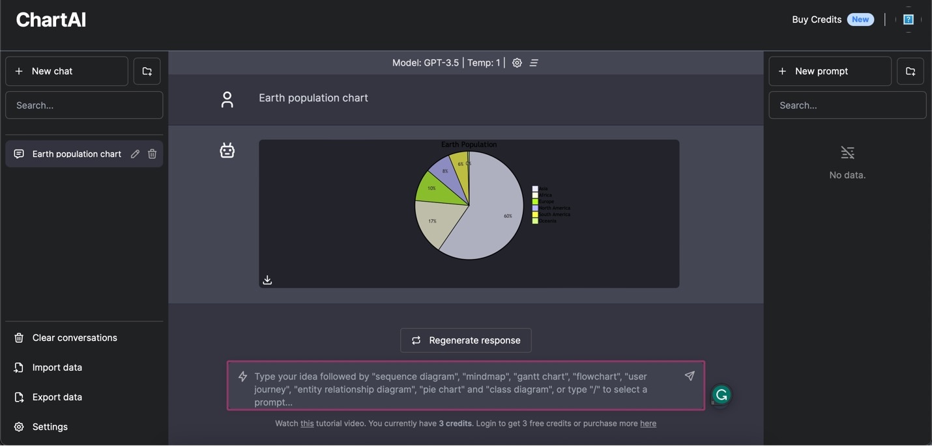Click the help question mark icon
Screen dimensions: 932x447
pyautogui.click(x=909, y=20)
